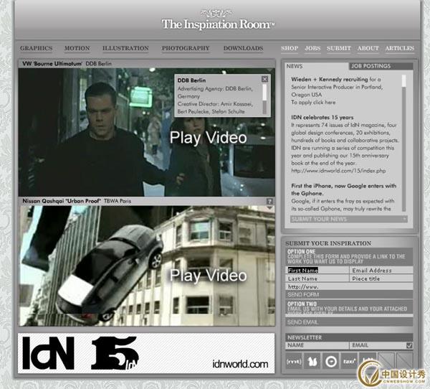Screen dimensions: 430x389
Task: Open the Motion menu item
Action: pos(77,48)
